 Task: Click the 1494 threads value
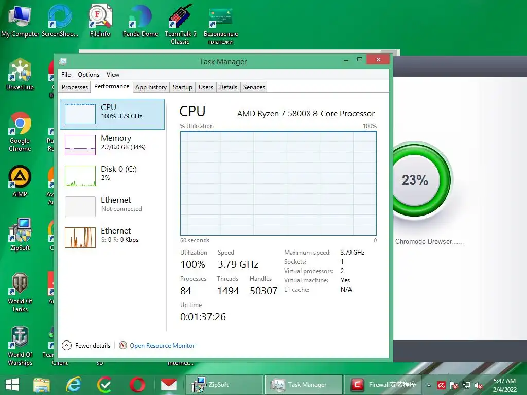click(228, 291)
